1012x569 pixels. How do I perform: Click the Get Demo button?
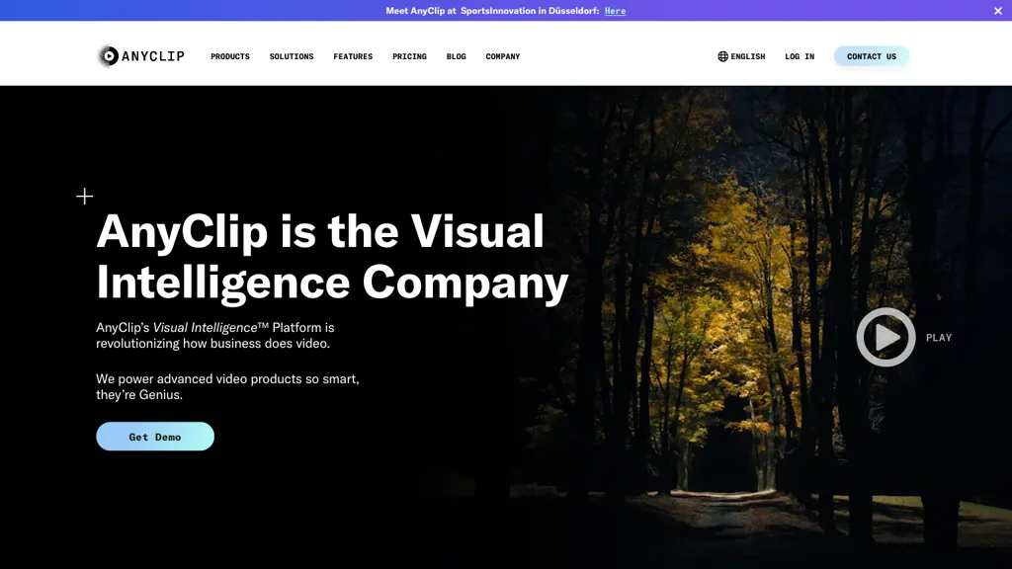pyautogui.click(x=155, y=436)
